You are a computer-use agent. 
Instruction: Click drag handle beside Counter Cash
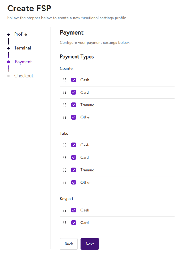[x=65, y=80]
